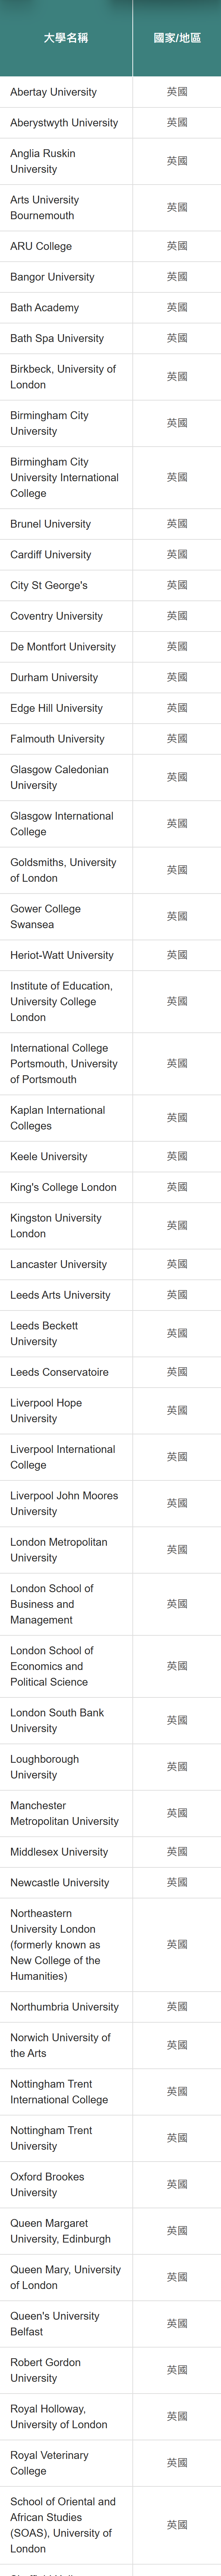Click Heriot-Watt University entry
Screen dimensions: 221x2576
click(62, 955)
